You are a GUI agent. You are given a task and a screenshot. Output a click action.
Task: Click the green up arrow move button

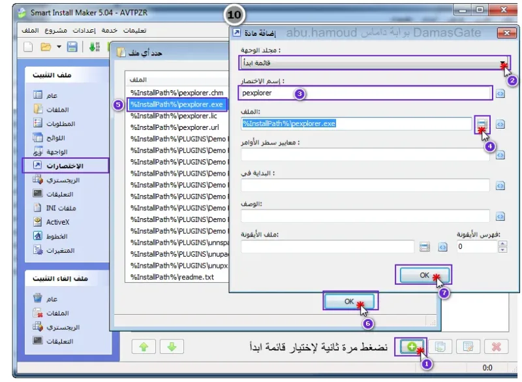[144, 347]
